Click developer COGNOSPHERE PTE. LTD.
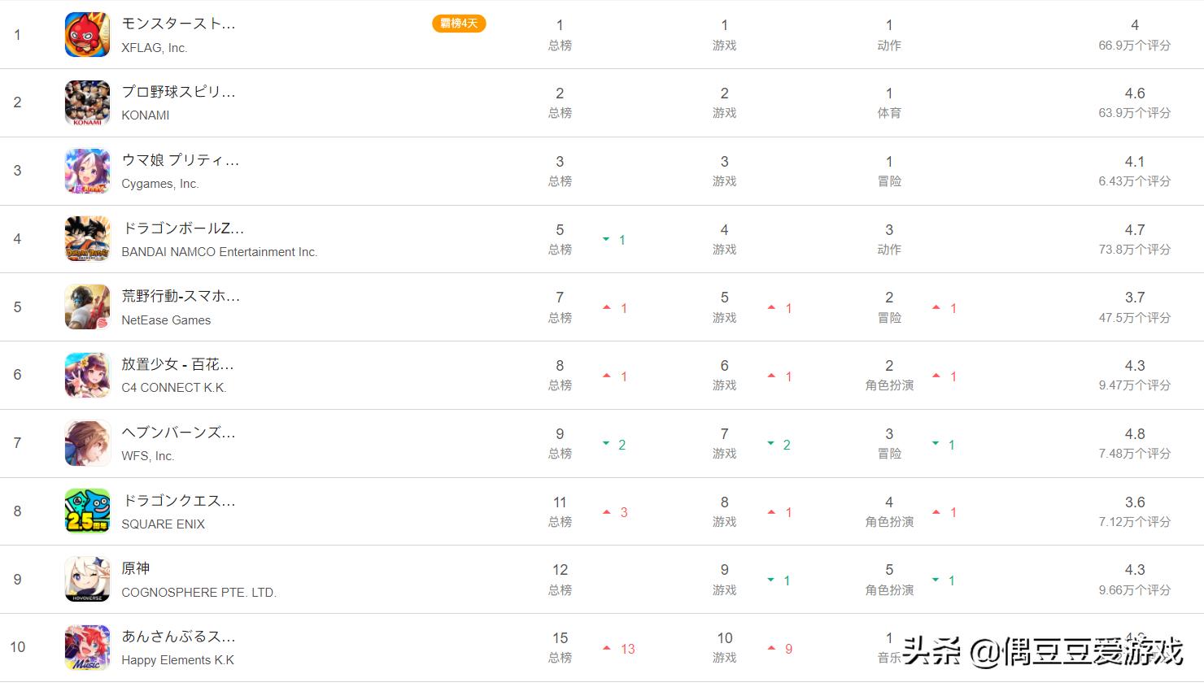Image resolution: width=1204 pixels, height=687 pixels. click(x=199, y=593)
